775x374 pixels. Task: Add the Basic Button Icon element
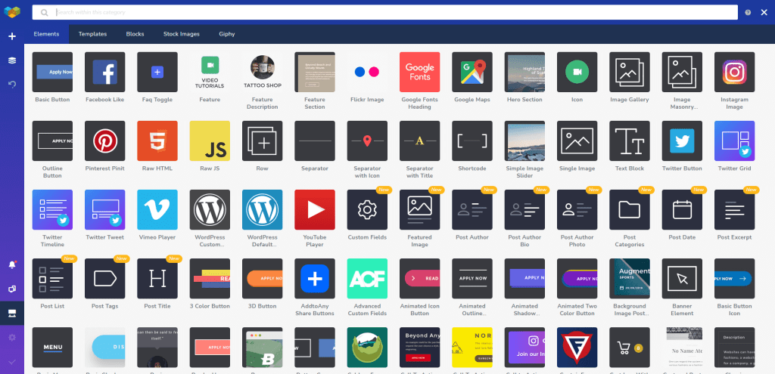click(734, 279)
